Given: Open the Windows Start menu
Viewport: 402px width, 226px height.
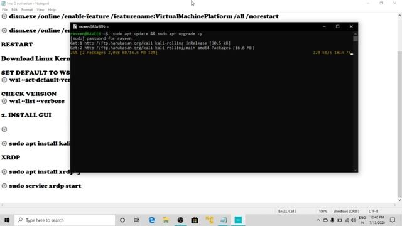Looking at the screenshot, I should [7, 220].
